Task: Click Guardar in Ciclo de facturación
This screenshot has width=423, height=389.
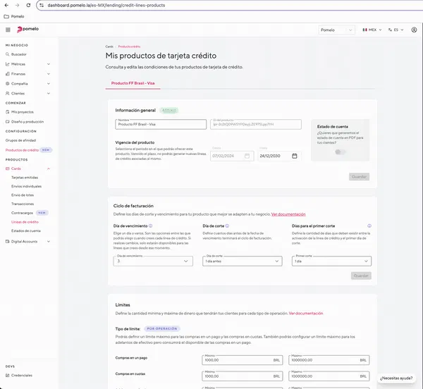Action: click(361, 276)
